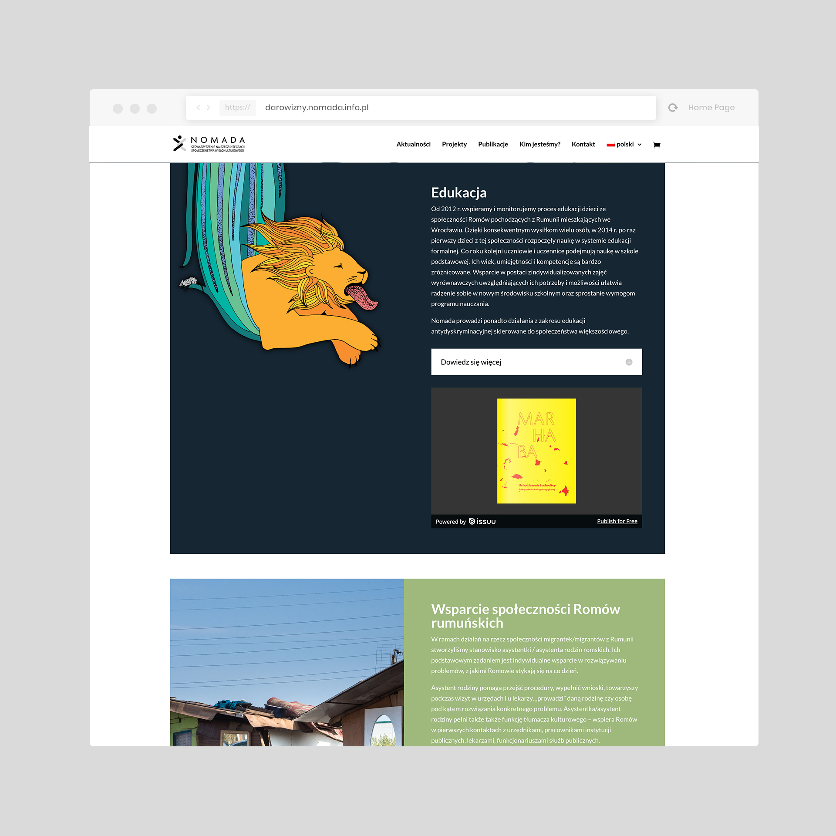Open the Marhaba publication cover thumbnail
The image size is (836, 836).
[536, 451]
